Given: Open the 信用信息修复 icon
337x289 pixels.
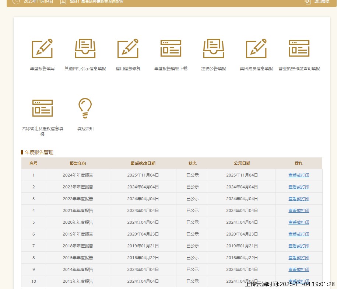Looking at the screenshot, I should click(128, 49).
